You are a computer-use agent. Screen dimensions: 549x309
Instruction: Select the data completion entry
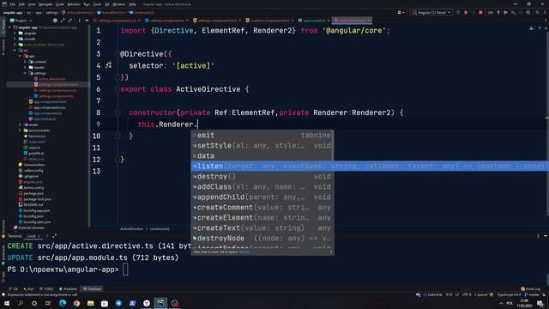click(262, 156)
